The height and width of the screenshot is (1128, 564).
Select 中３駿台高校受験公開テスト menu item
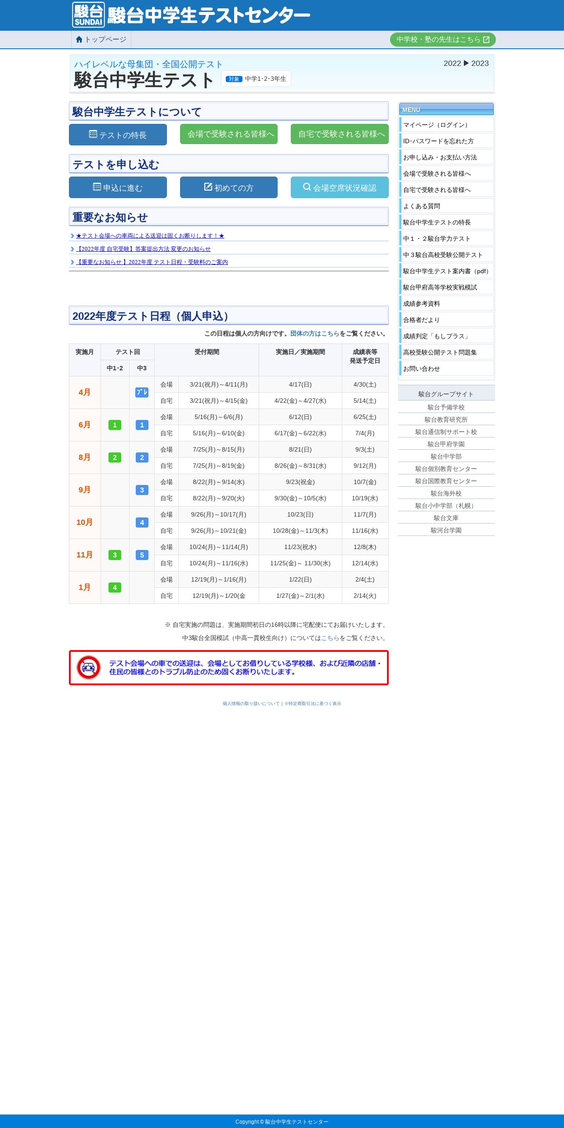coord(446,255)
